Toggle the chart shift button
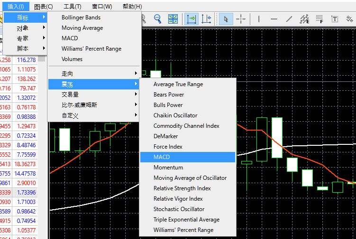Image resolution: width=356 pixels, height=239 pixels. 206,19
